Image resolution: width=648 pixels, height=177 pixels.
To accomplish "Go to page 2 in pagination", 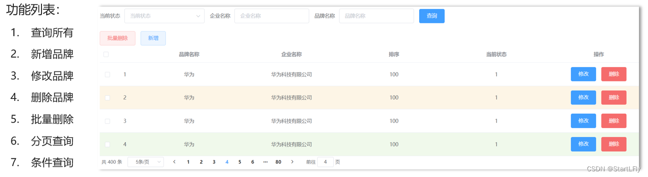I will pos(201,162).
